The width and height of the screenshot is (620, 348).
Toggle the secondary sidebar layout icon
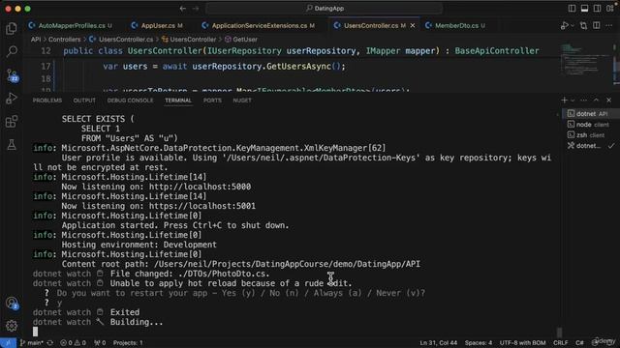(x=597, y=9)
